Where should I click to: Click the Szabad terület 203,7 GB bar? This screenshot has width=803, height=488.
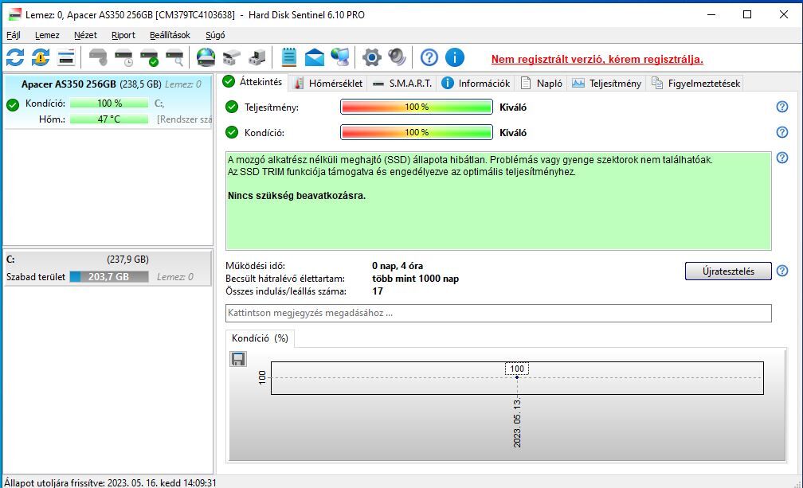coord(109,277)
